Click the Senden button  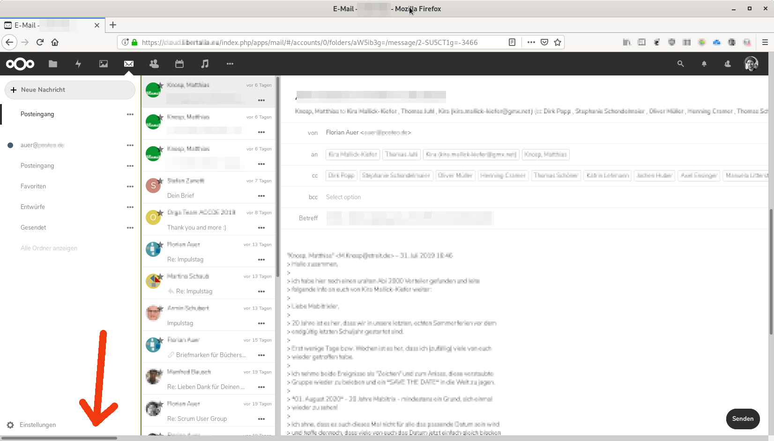point(743,419)
